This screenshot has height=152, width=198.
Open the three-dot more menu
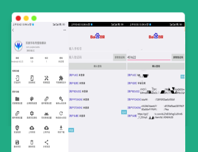[65, 30]
